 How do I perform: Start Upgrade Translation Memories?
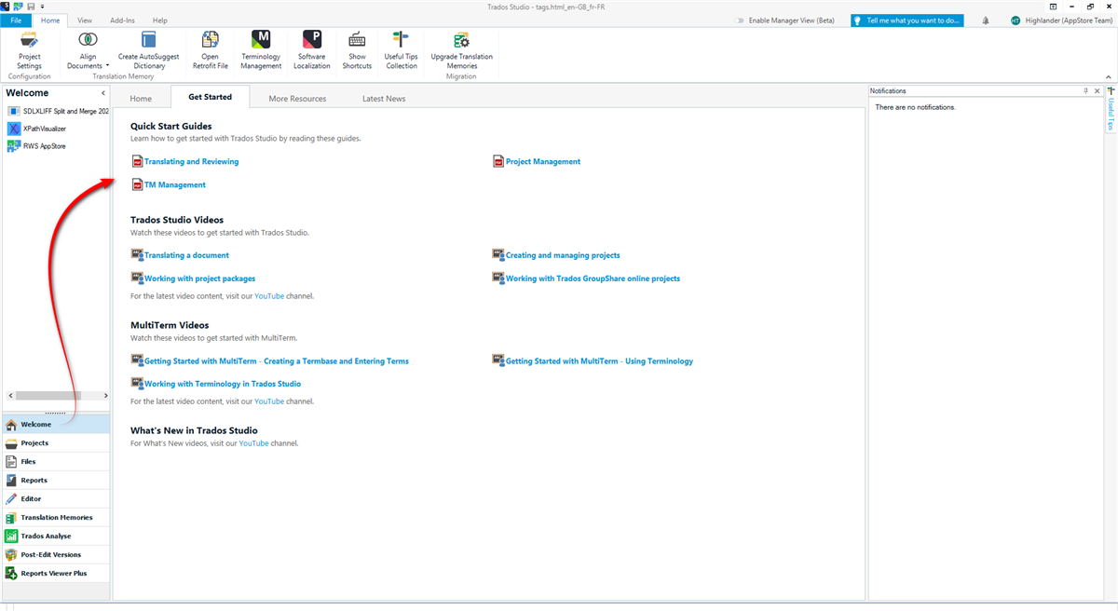(461, 50)
